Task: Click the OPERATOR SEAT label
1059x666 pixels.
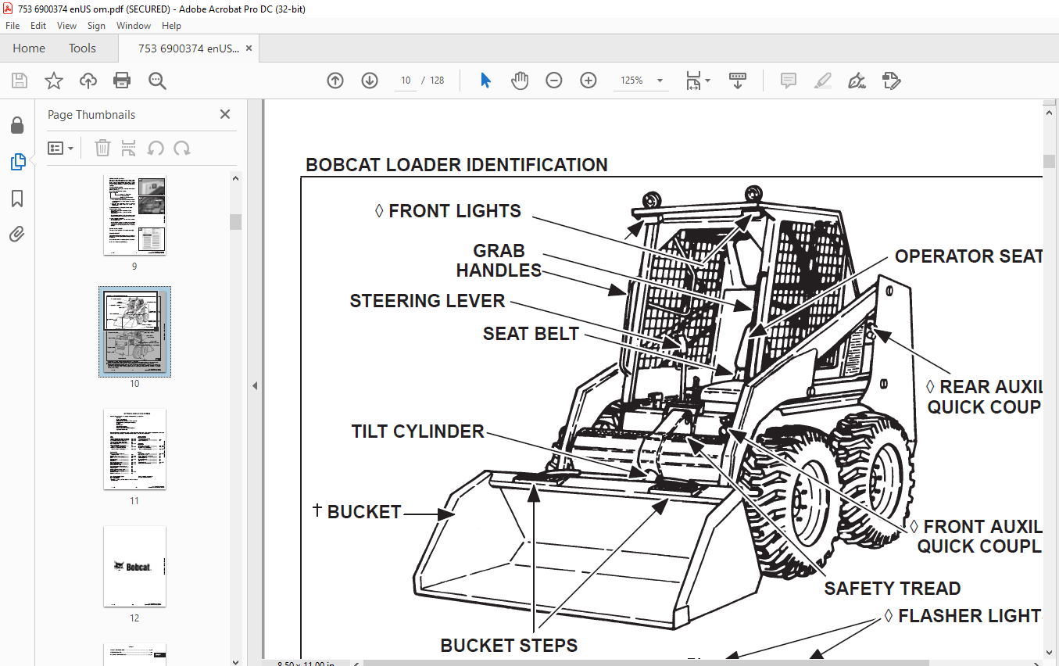Action: [x=968, y=256]
